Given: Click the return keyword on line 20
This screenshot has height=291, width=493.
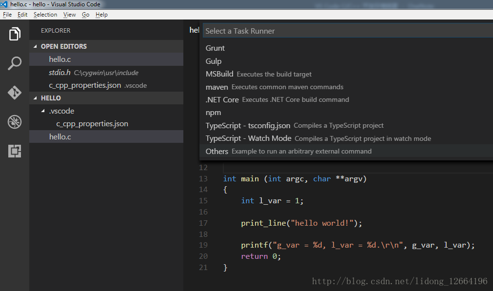Looking at the screenshot, I should 255,256.
